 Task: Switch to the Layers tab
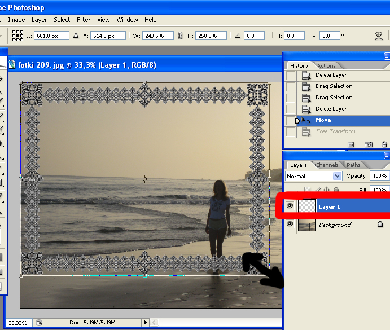click(x=298, y=165)
